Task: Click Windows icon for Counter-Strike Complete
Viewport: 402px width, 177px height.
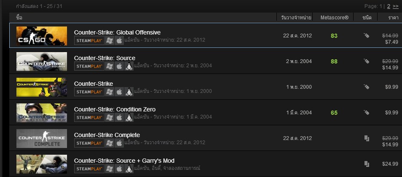Action: tap(110, 143)
